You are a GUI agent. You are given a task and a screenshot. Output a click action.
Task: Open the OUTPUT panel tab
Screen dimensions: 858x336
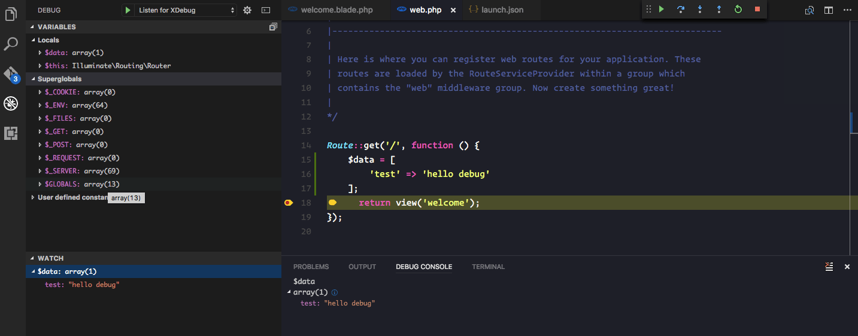[x=362, y=267]
